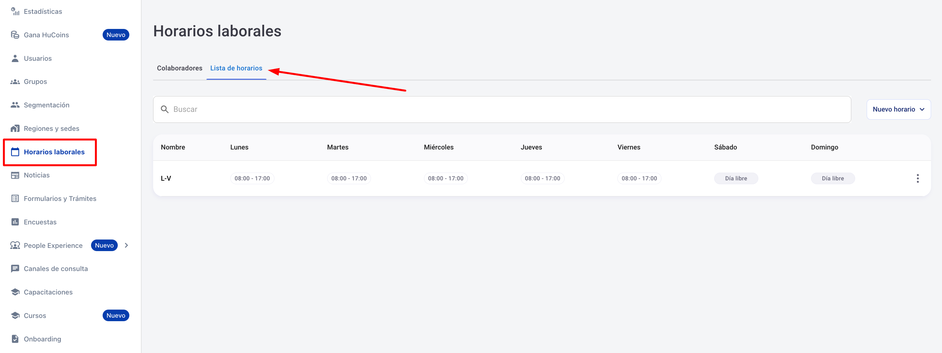Image resolution: width=942 pixels, height=353 pixels.
Task: Click the Gana HuCoins coins icon
Action: (x=15, y=35)
